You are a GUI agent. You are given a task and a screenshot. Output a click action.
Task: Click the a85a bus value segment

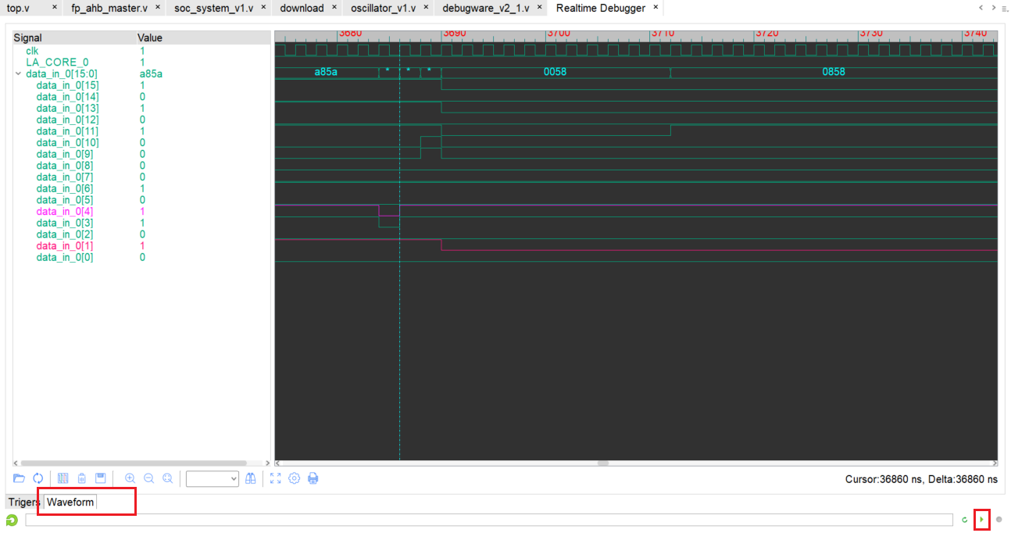327,72
